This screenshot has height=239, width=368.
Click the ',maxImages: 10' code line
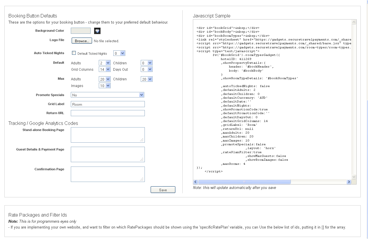click(x=235, y=140)
